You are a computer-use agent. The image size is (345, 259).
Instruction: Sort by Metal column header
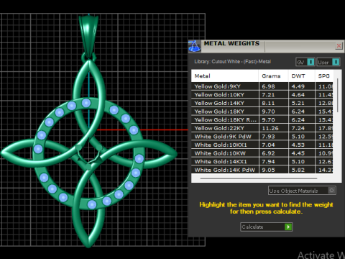(x=225, y=76)
